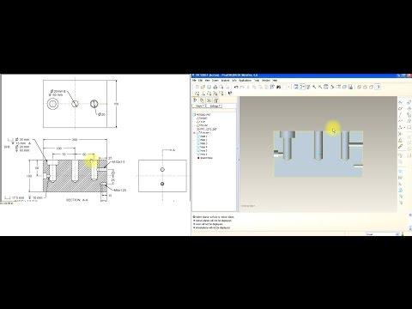412x309 pixels.
Task: Click the Insert Here marker in tree
Action: click(x=205, y=158)
